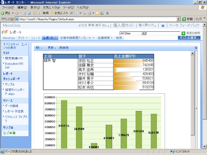The width and height of the screenshot is (207, 155).
Task: Click the grayed Forward arrow button
Action: 17,13
